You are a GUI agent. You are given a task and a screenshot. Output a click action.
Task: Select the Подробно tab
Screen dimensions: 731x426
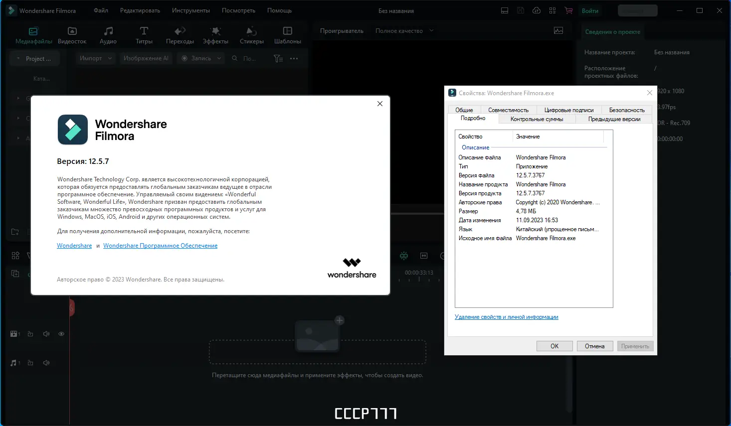point(473,119)
